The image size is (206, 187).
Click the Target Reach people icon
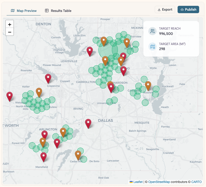(x=152, y=31)
